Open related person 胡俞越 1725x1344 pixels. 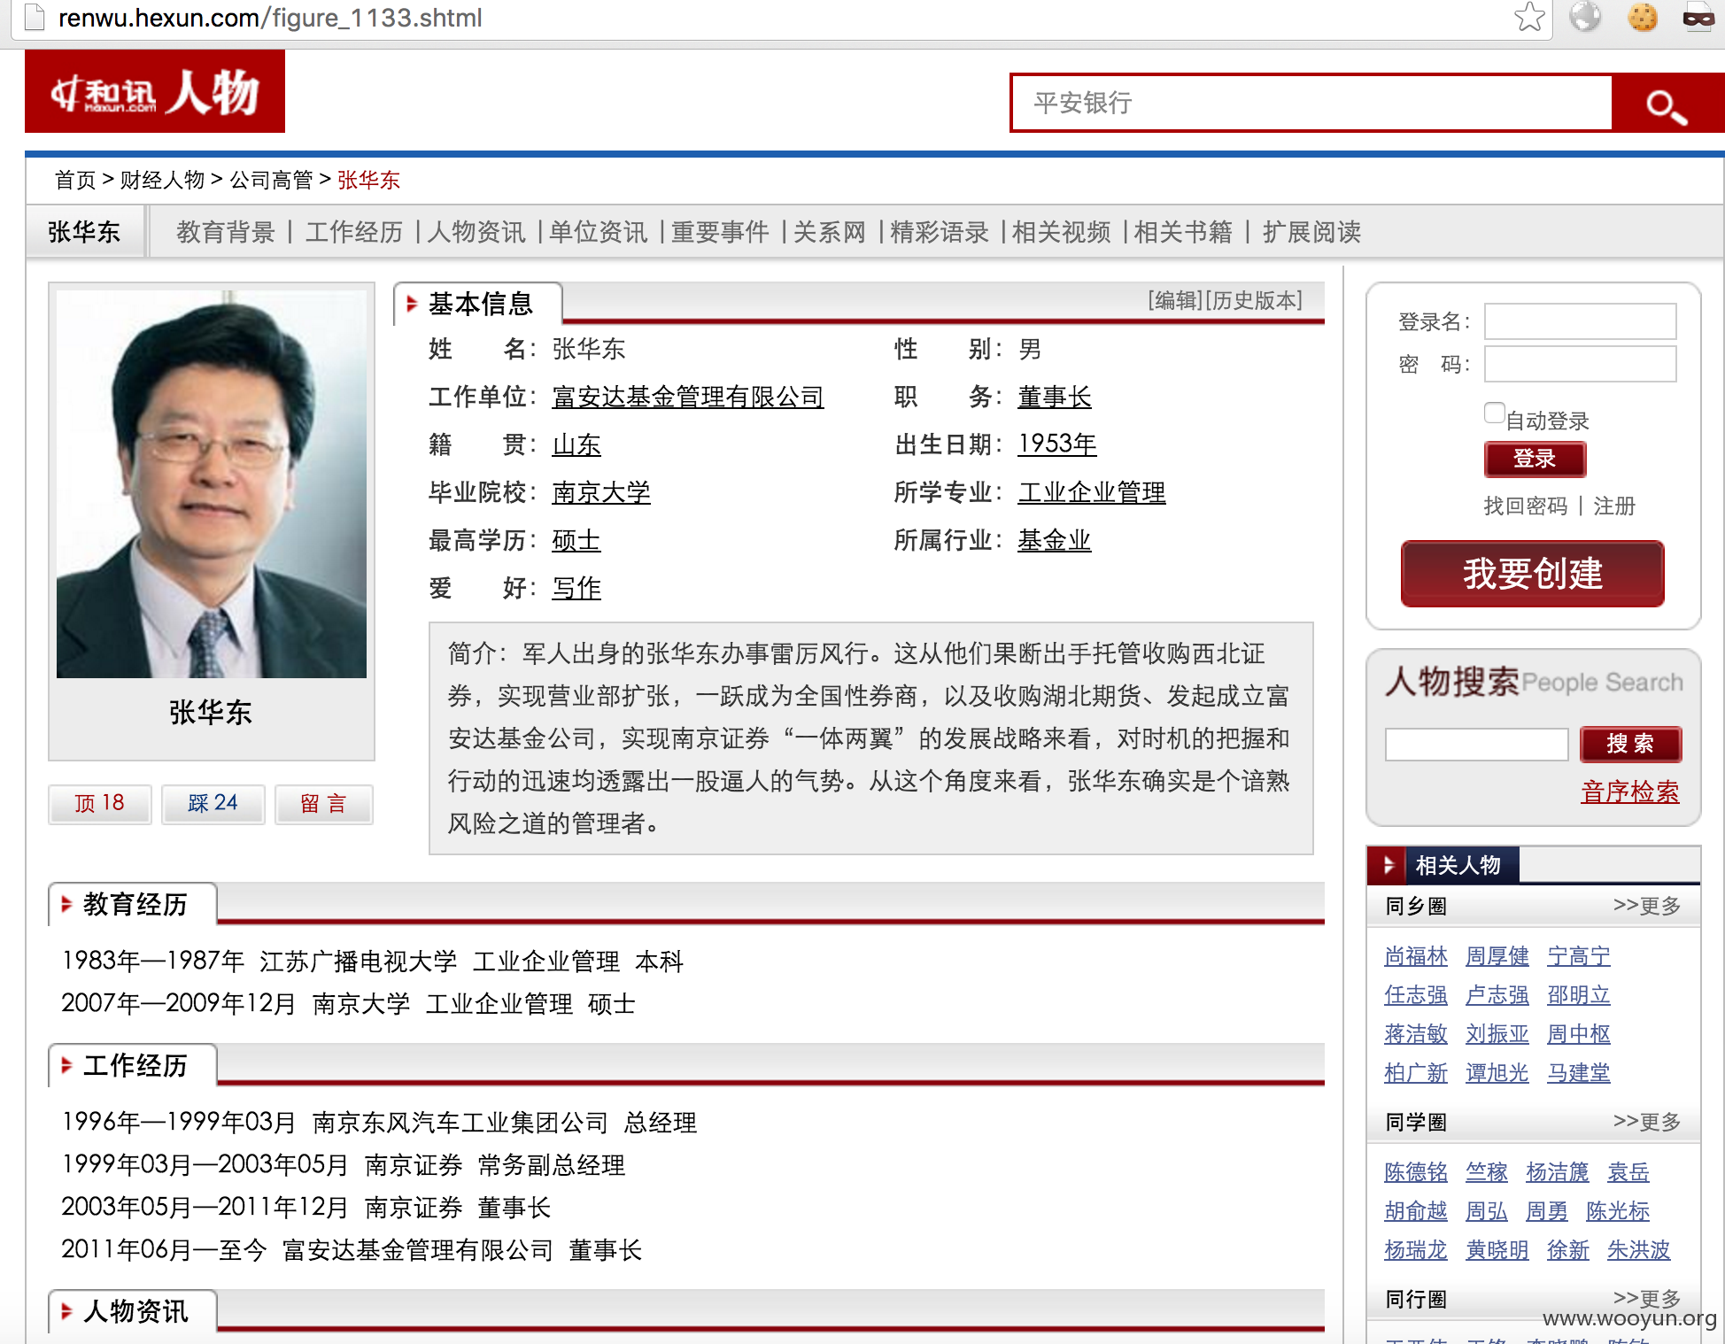pyautogui.click(x=1416, y=1211)
